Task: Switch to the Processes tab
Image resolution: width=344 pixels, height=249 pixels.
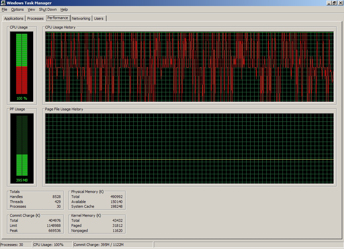Action: (35, 18)
